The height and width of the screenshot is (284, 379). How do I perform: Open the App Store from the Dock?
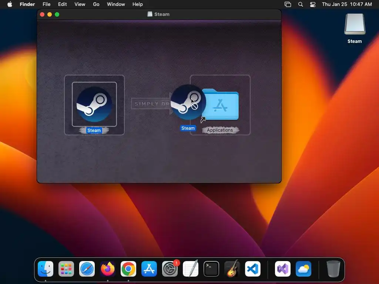click(x=149, y=269)
